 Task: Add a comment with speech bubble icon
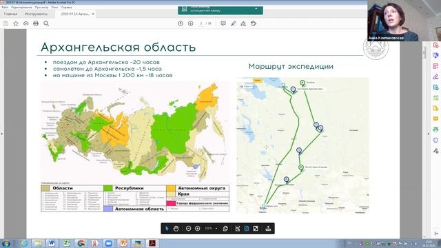pyautogui.click(x=223, y=23)
